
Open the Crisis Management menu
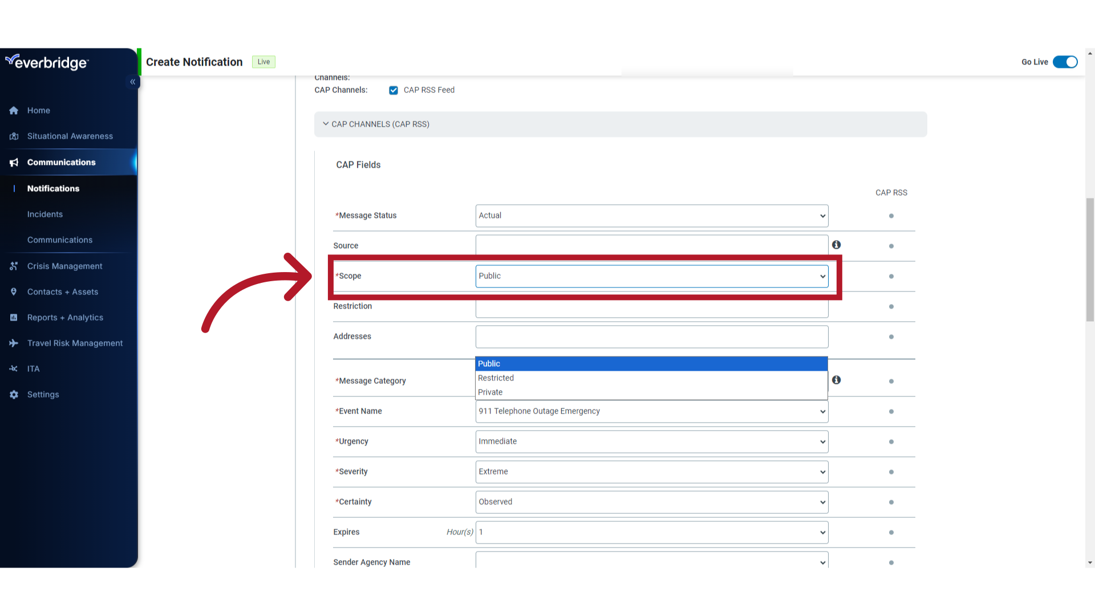64,265
